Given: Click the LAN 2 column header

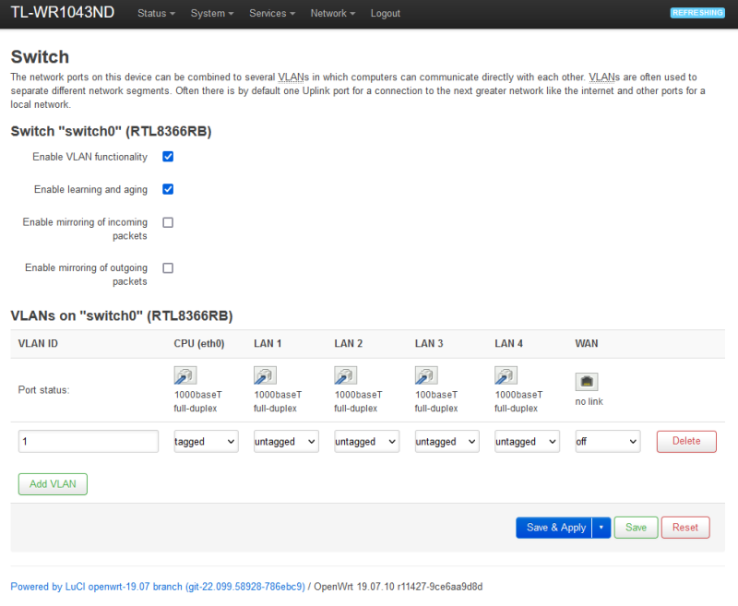Looking at the screenshot, I should tap(349, 343).
